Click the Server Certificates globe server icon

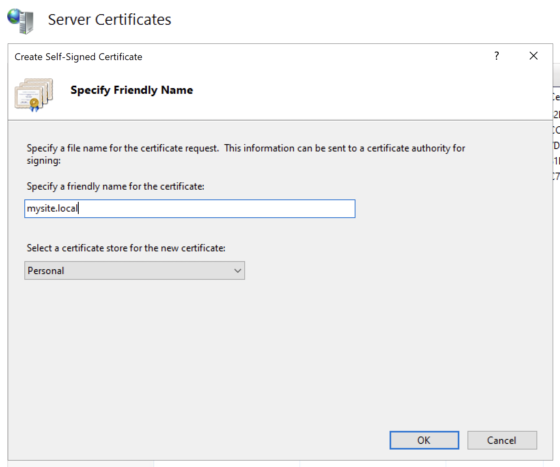[20, 21]
